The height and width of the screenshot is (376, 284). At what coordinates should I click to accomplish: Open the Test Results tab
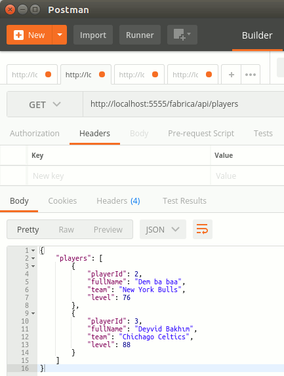click(x=184, y=200)
